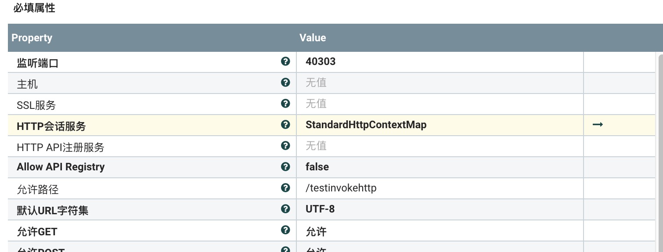Click help icon for SSL服务 row
This screenshot has height=252, width=663.
(285, 104)
